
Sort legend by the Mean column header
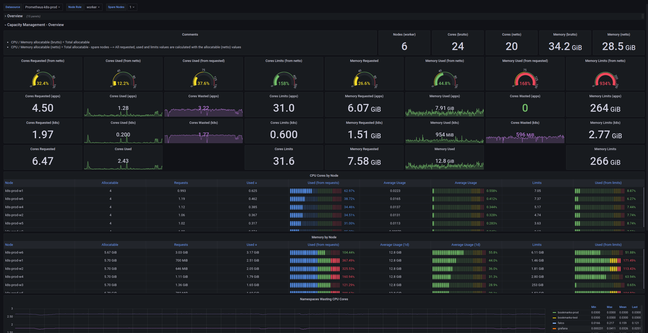pyautogui.click(x=623, y=307)
